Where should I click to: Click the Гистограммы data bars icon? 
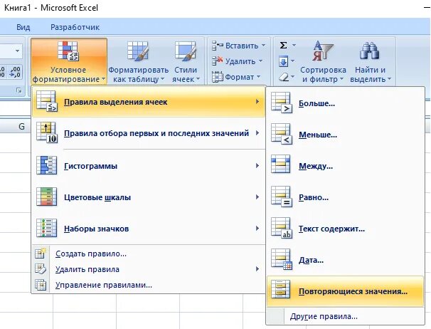click(47, 165)
